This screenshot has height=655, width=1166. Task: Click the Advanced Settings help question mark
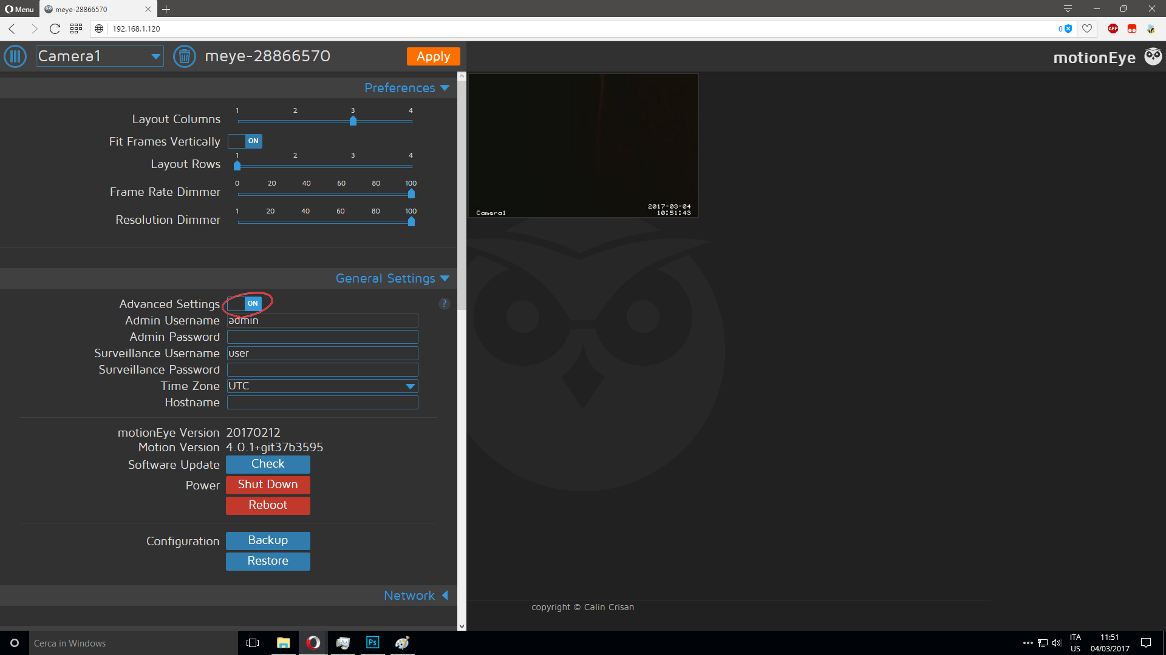pos(444,303)
